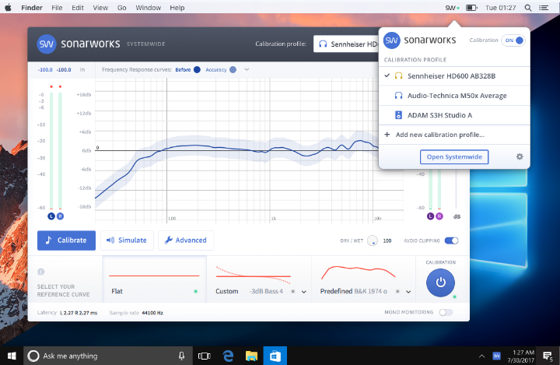
Task: Open the Edit menu
Action: pos(78,8)
